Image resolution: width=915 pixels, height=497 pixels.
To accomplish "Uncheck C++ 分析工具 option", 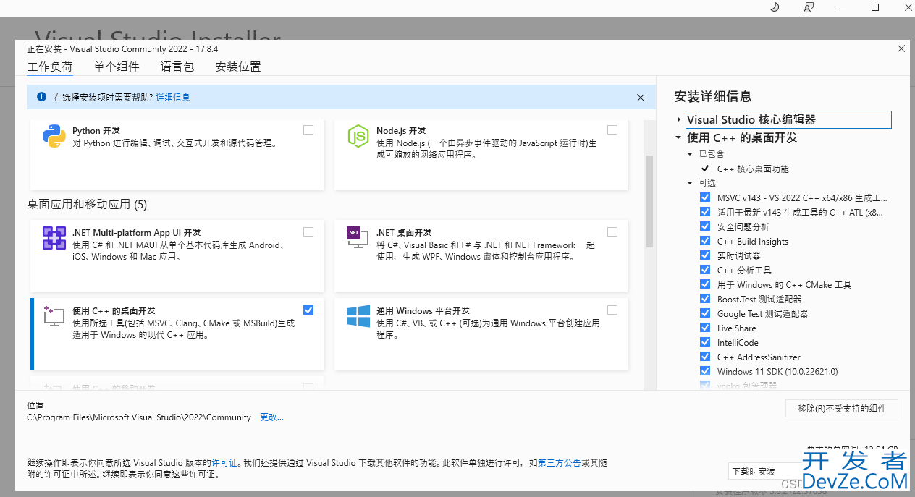I will (705, 270).
